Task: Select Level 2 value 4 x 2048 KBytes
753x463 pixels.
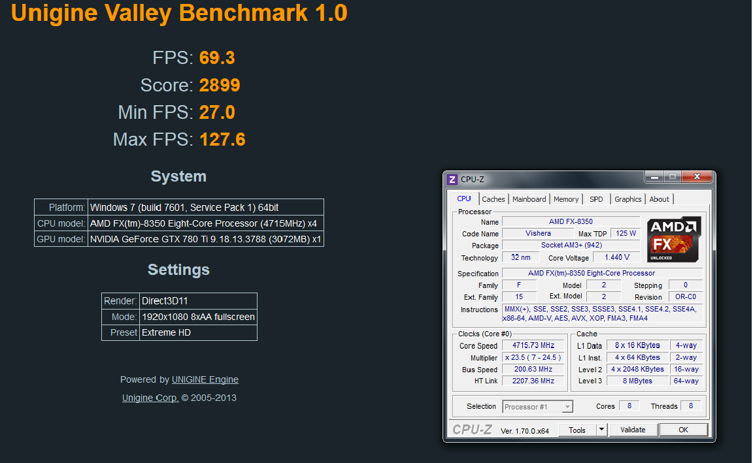Action: tap(638, 370)
